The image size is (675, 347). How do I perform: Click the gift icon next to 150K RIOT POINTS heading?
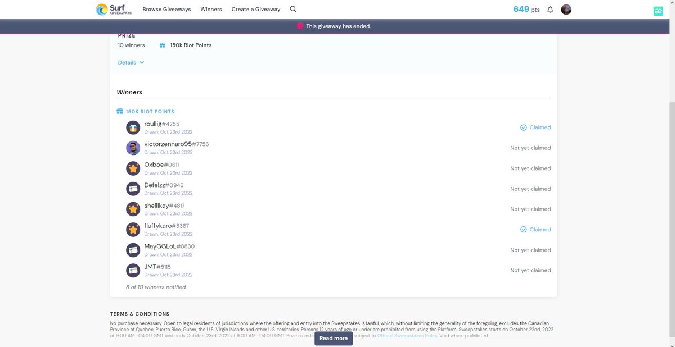click(119, 111)
